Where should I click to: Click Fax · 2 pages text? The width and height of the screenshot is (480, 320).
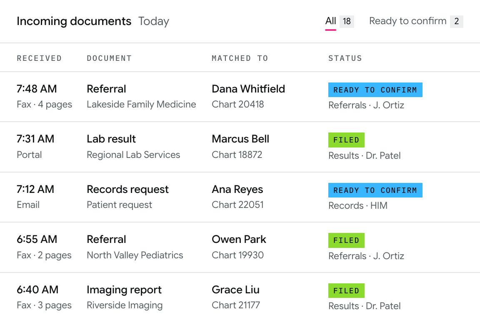point(44,255)
